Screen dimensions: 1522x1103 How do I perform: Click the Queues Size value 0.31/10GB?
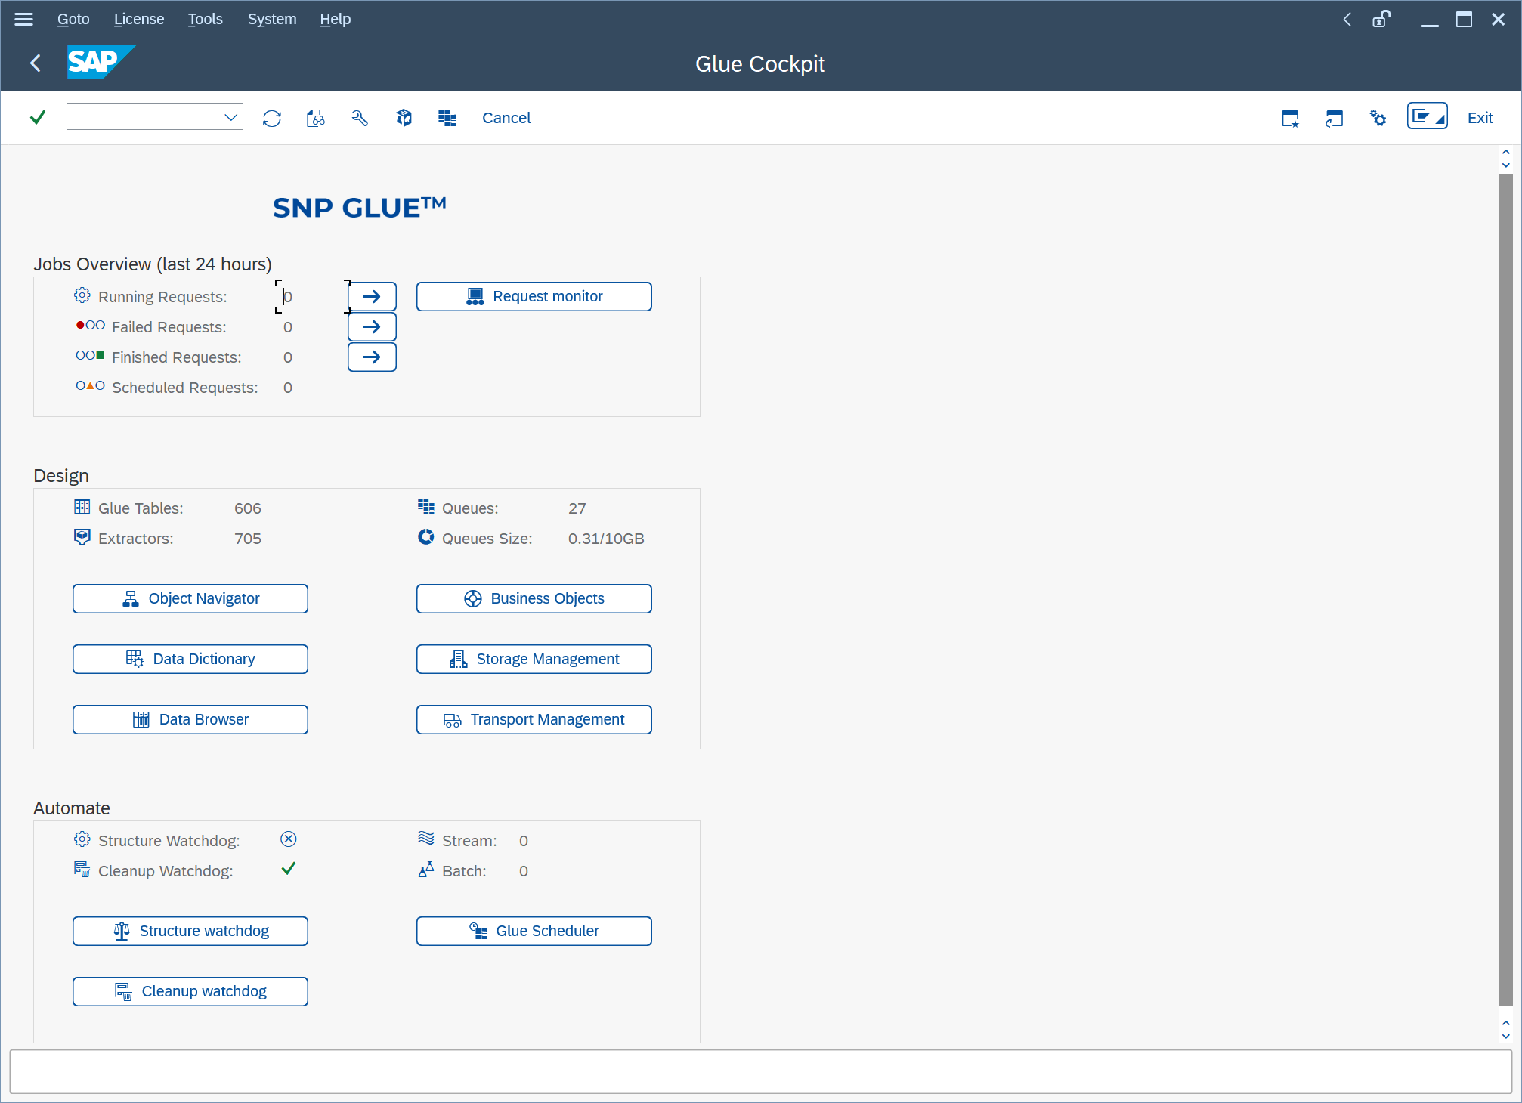coord(606,539)
